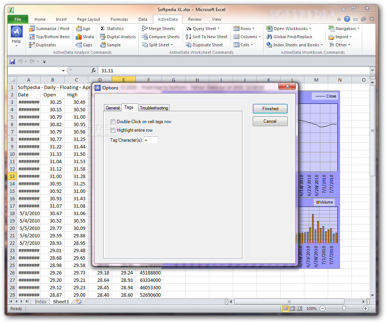
Task: Start Digital Analysis
Action: click(x=118, y=37)
